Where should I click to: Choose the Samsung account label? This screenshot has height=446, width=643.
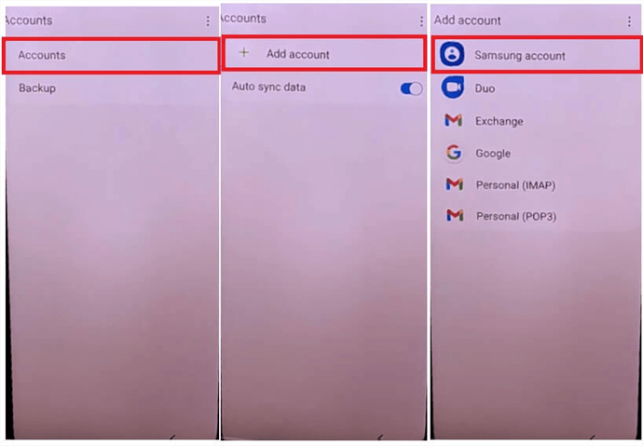pos(520,55)
